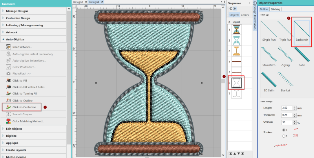Image resolution: width=314 pixels, height=158 pixels.
Task: Select the 3 strokes radio button
Action: coord(284,130)
